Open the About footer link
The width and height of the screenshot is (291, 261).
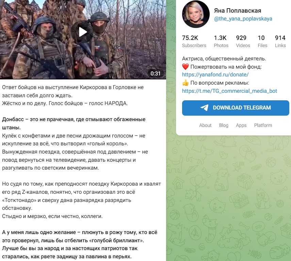205,126
